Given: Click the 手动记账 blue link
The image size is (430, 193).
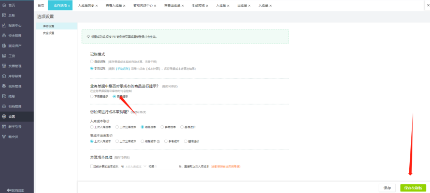Looking at the screenshot, I should (x=118, y=69).
